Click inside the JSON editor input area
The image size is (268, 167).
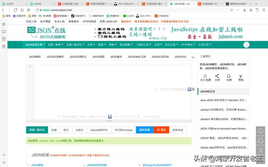(x=112, y=92)
